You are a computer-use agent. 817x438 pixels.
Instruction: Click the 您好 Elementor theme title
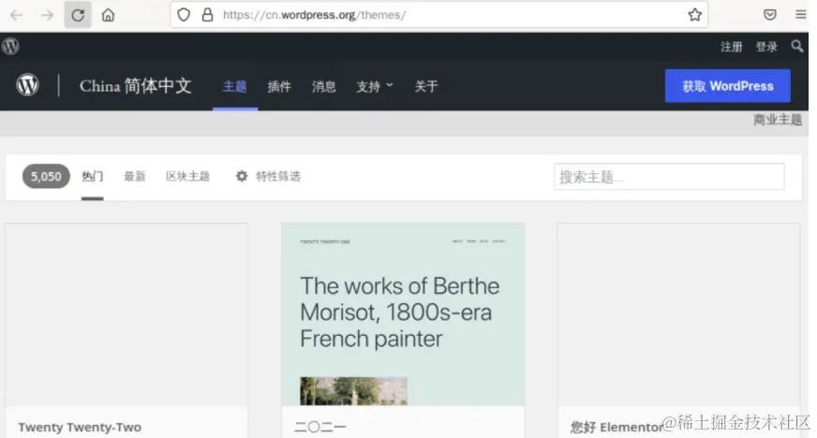[x=616, y=427]
